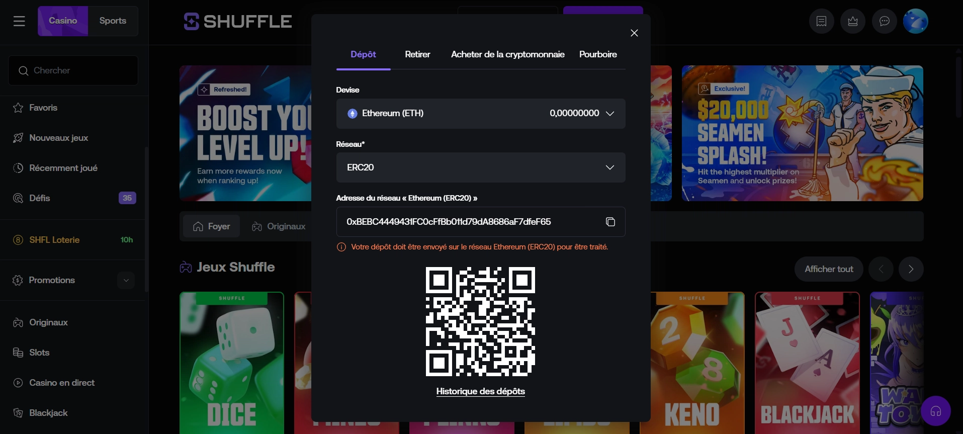Select the Dépôt tab

click(x=363, y=54)
